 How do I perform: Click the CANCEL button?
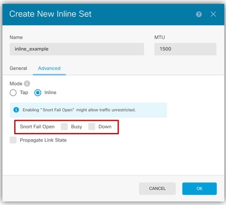tap(157, 189)
